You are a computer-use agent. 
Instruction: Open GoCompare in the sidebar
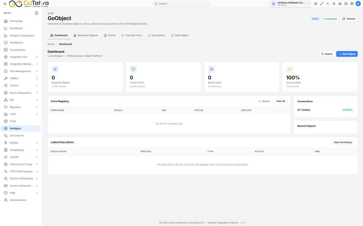(x=21, y=136)
